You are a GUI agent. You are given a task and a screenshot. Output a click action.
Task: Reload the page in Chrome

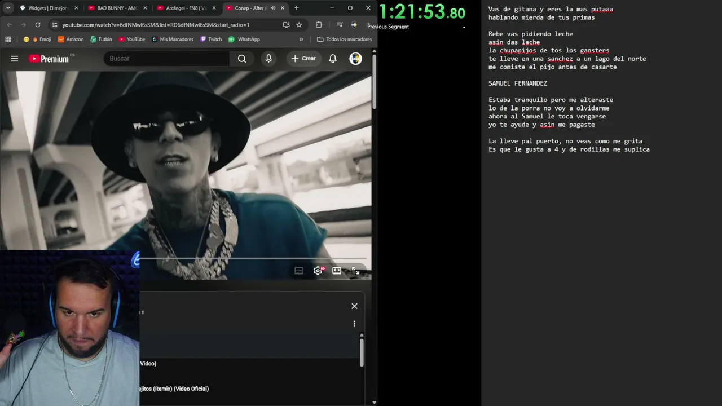click(38, 25)
